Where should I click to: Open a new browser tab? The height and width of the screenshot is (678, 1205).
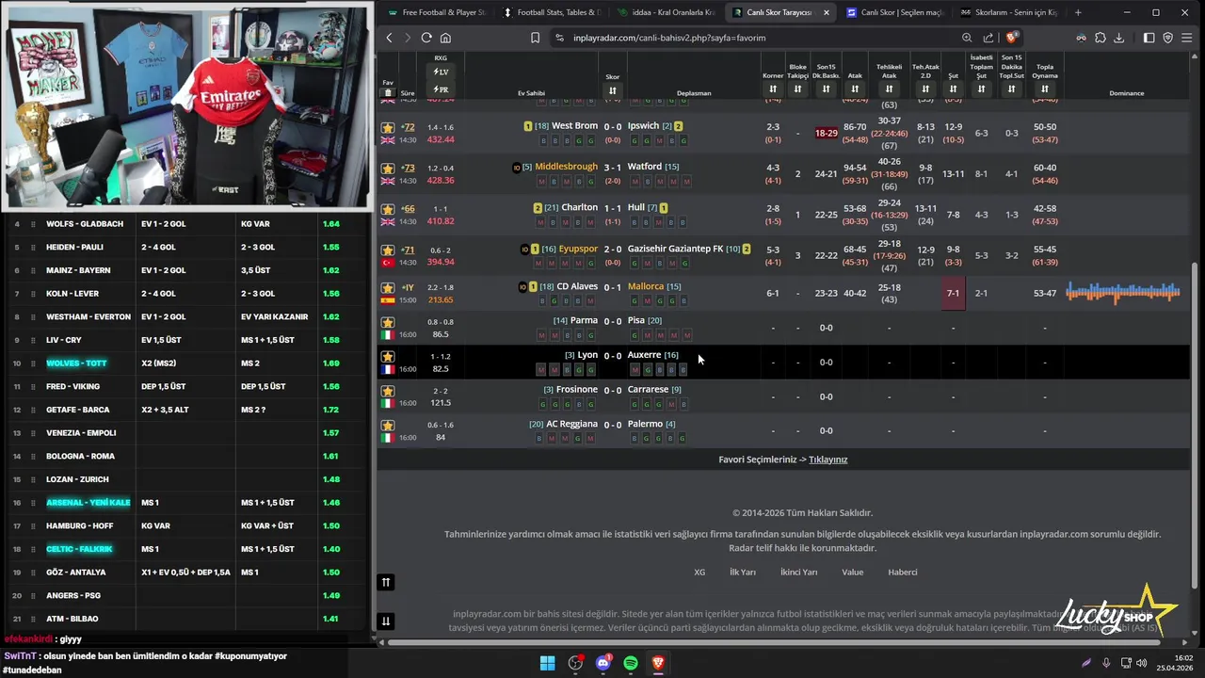(1078, 12)
